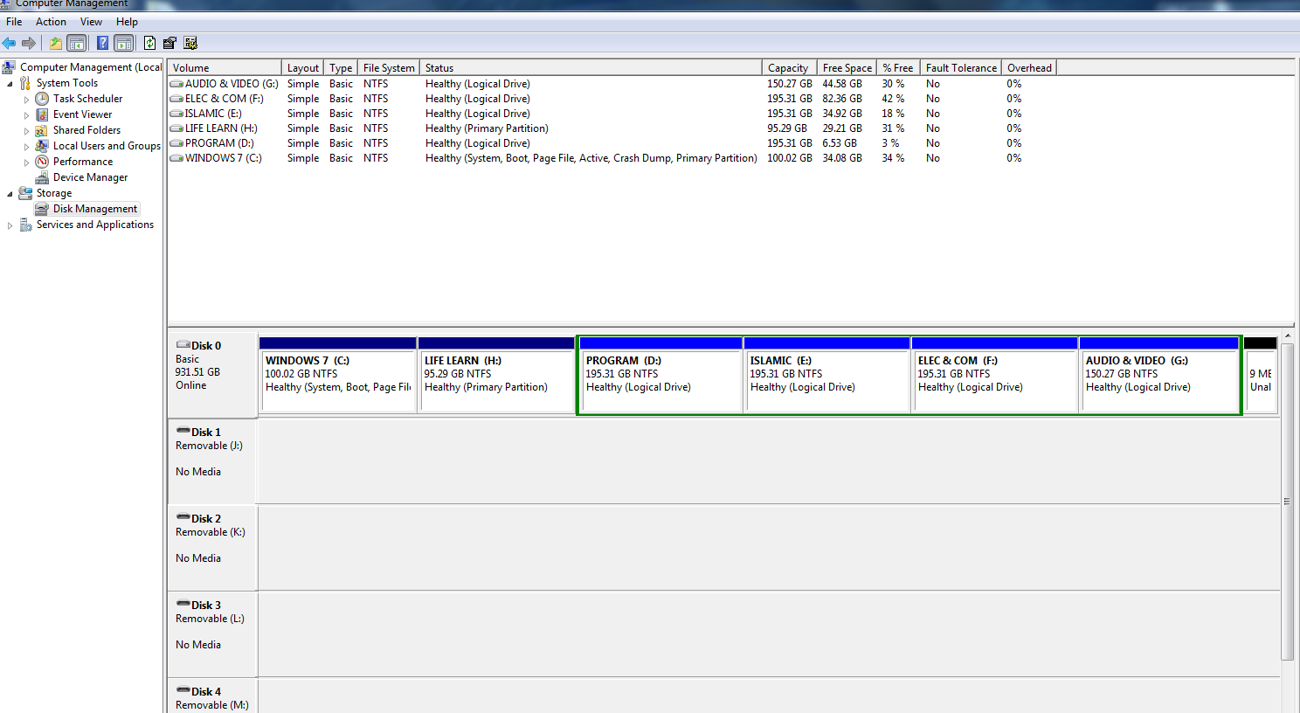The height and width of the screenshot is (713, 1300).
Task: Select the System Tools icon in tree
Action: (25, 83)
